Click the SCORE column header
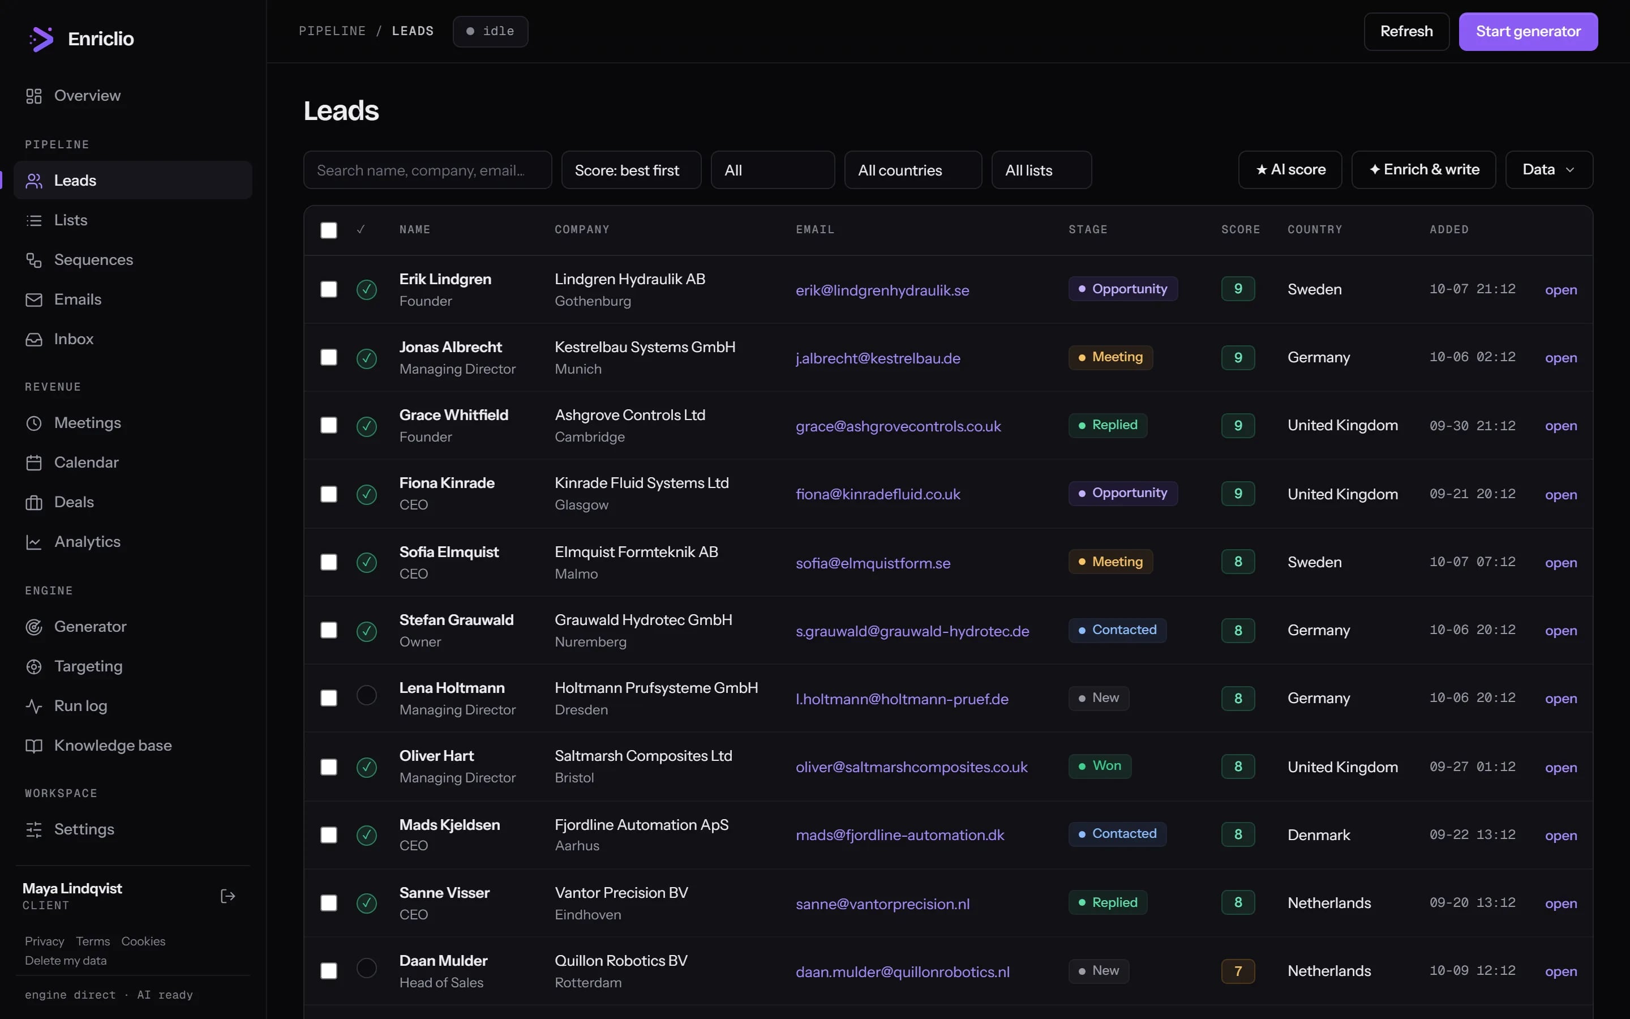 pos(1241,230)
